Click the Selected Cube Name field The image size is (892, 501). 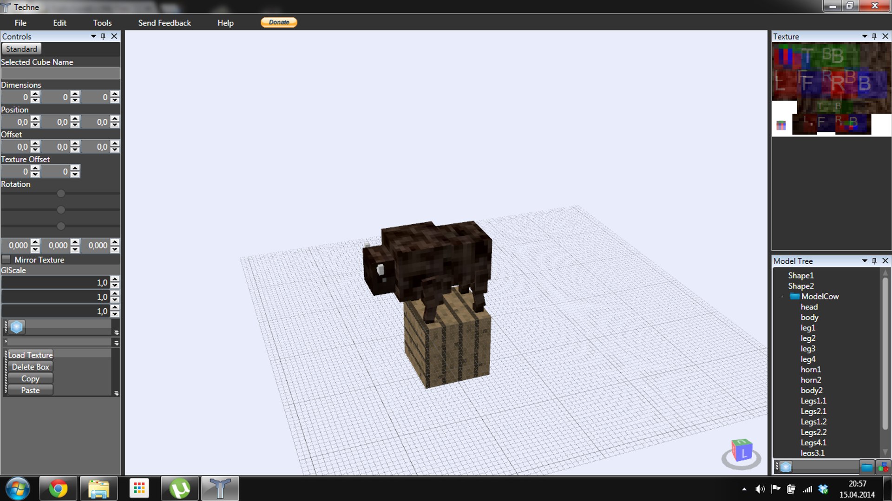pos(60,73)
